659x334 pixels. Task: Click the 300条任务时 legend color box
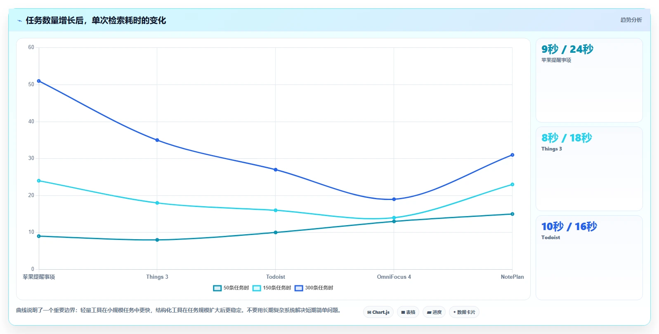(299, 288)
